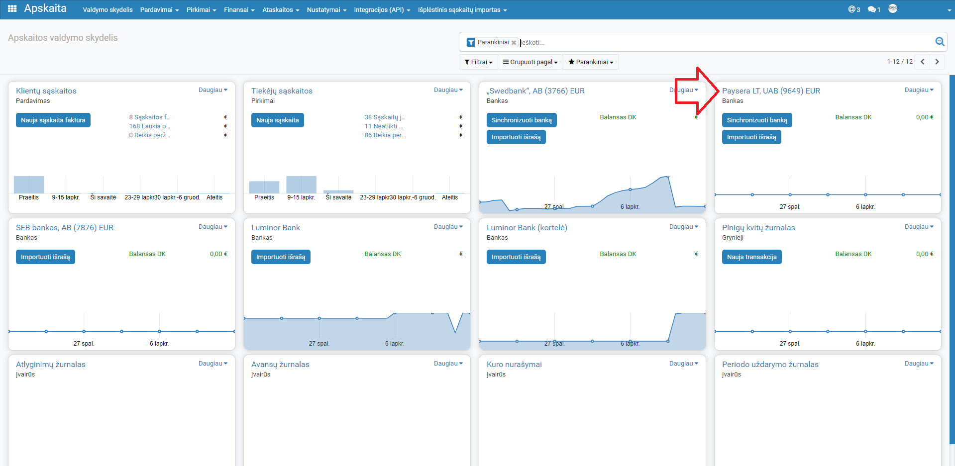
Task: Expand Daugiau on Paysera LT card
Action: [919, 90]
